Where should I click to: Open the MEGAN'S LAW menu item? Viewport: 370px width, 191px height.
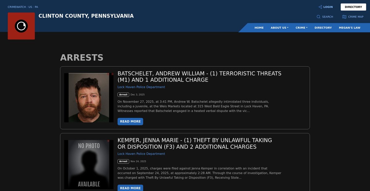click(350, 28)
